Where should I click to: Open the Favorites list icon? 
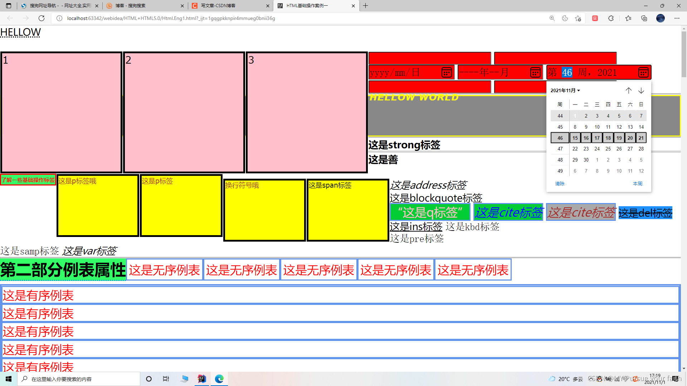tap(628, 18)
